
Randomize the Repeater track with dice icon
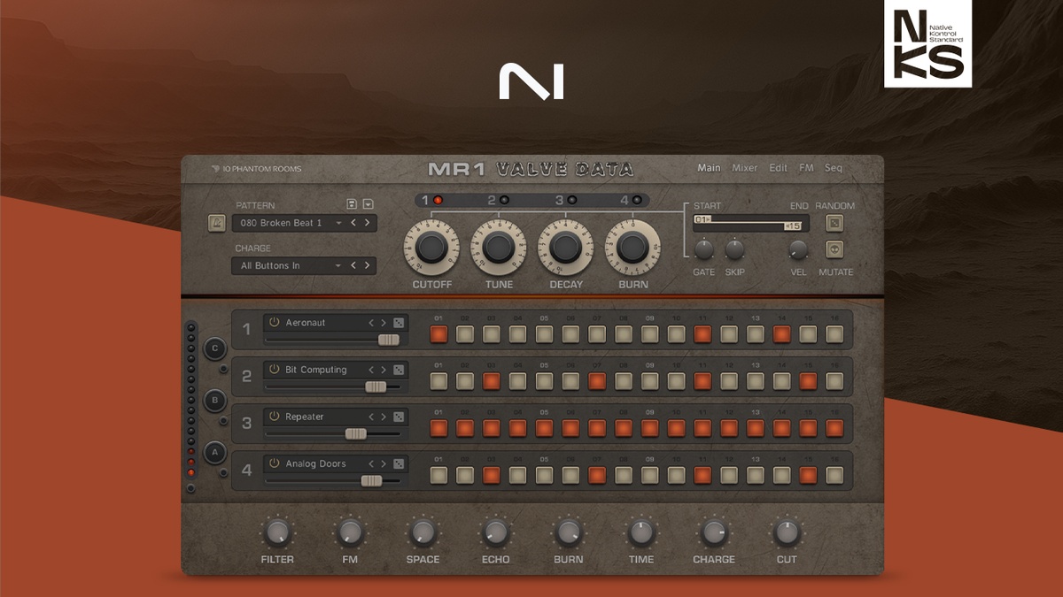click(x=399, y=417)
